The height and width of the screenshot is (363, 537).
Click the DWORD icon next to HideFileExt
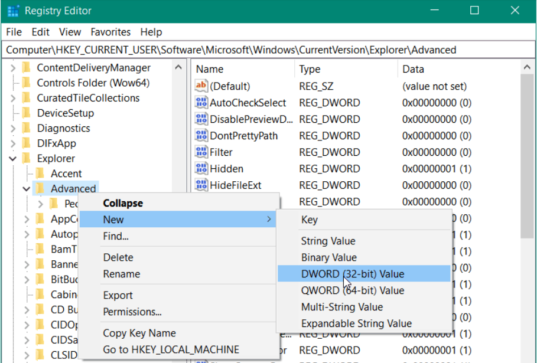click(x=201, y=185)
